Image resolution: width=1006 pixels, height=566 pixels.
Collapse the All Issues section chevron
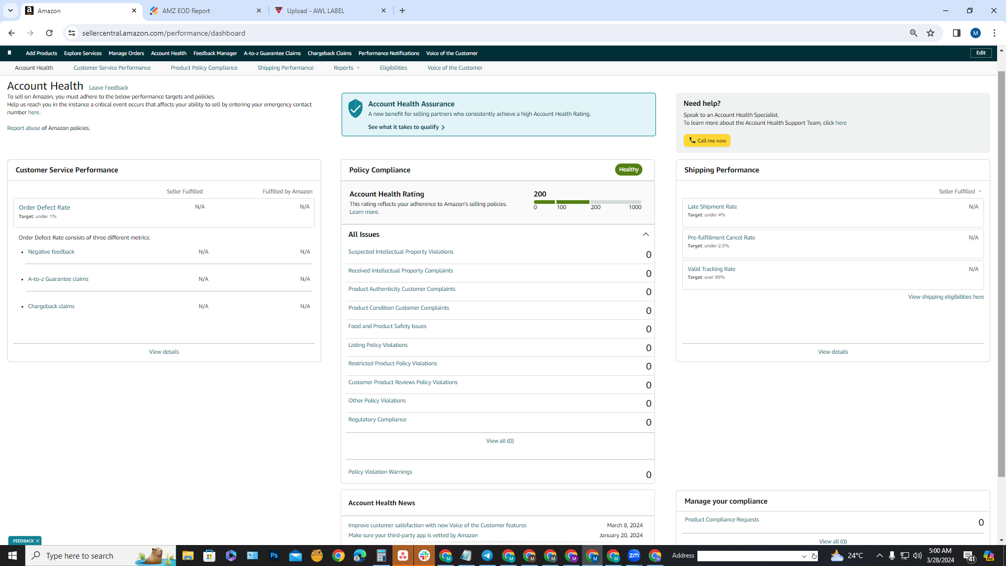pos(646,234)
